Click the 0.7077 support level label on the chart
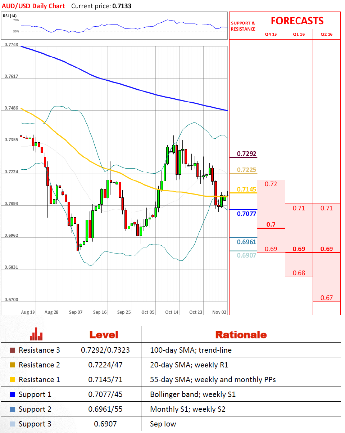This screenshot has height=433, width=345. (x=246, y=214)
